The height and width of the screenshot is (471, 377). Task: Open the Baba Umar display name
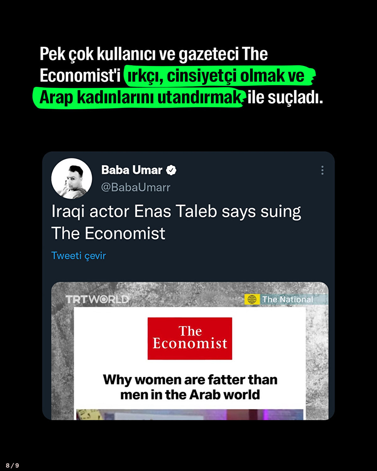pyautogui.click(x=132, y=170)
